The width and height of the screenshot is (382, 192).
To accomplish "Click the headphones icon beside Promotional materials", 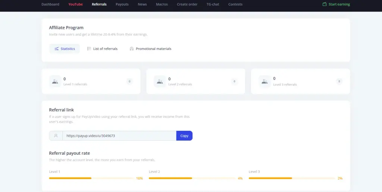I will pos(132,49).
